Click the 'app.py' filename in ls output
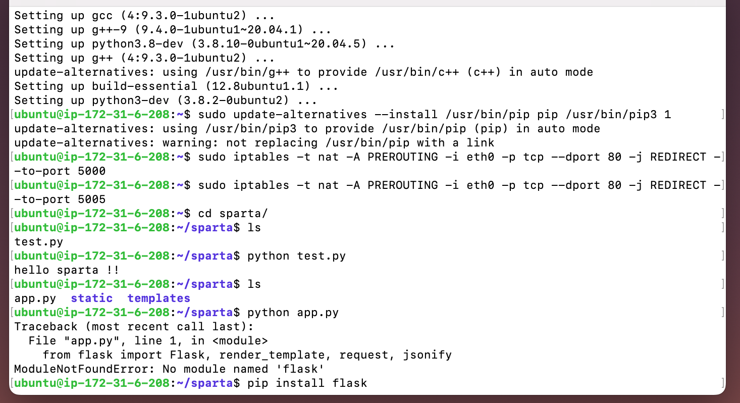 tap(35, 298)
